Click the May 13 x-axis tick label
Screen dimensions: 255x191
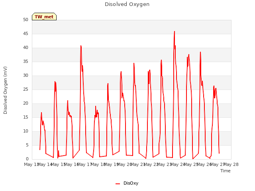tap(31, 164)
